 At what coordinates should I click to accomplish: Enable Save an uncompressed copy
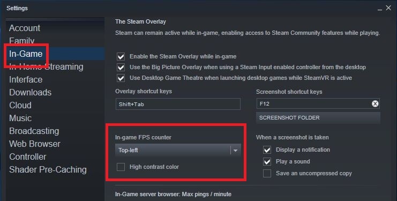(x=267, y=174)
